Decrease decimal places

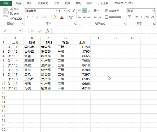tap(152, 17)
